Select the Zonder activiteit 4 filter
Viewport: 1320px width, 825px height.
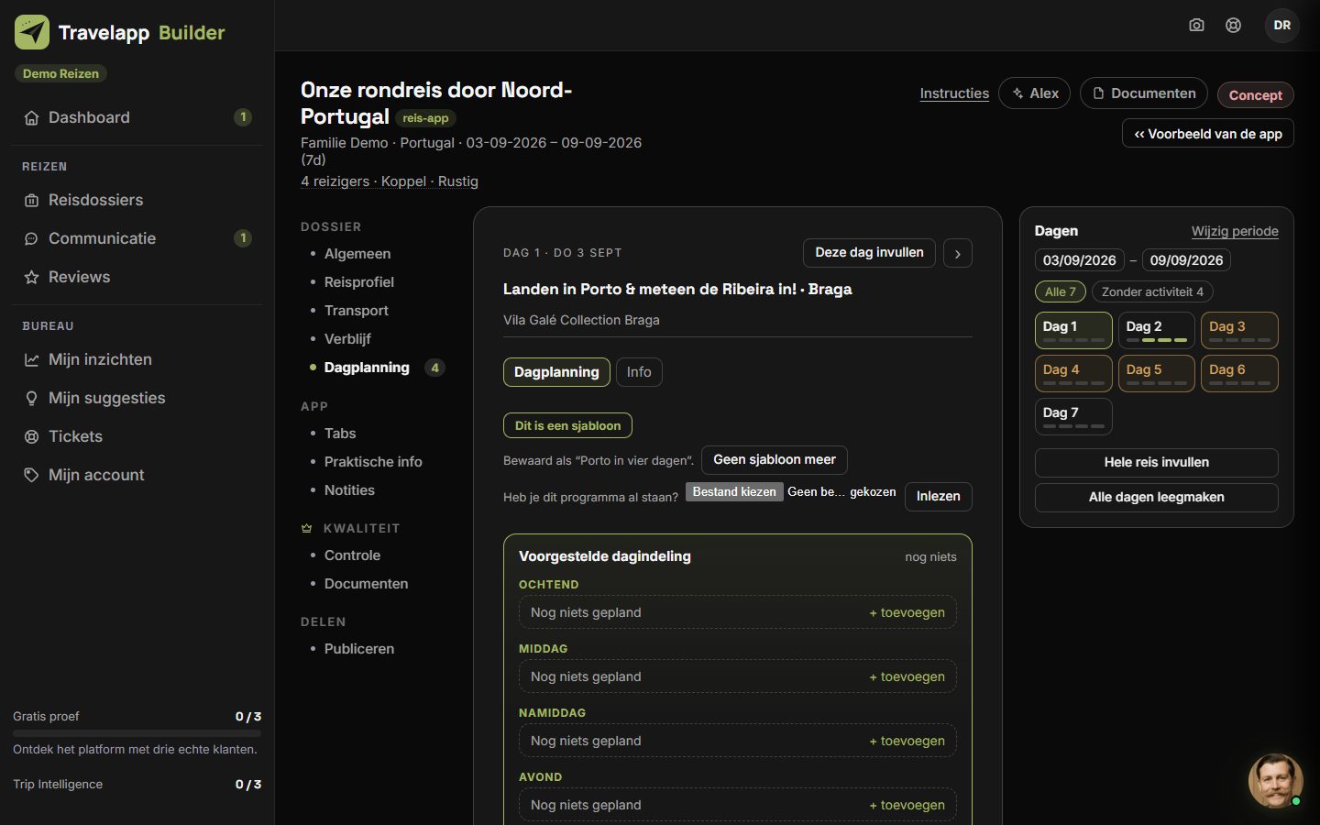pyautogui.click(x=1152, y=292)
